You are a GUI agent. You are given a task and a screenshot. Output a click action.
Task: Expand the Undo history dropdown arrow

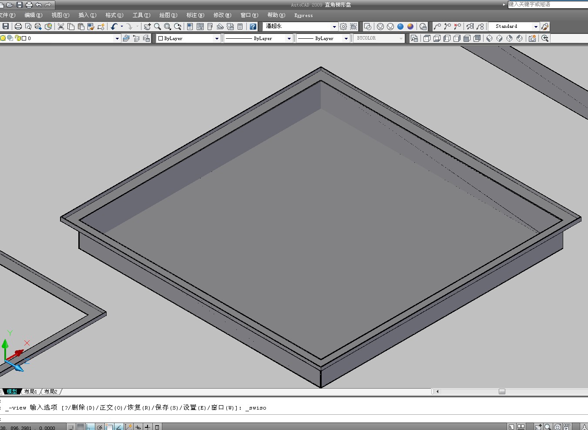[122, 27]
